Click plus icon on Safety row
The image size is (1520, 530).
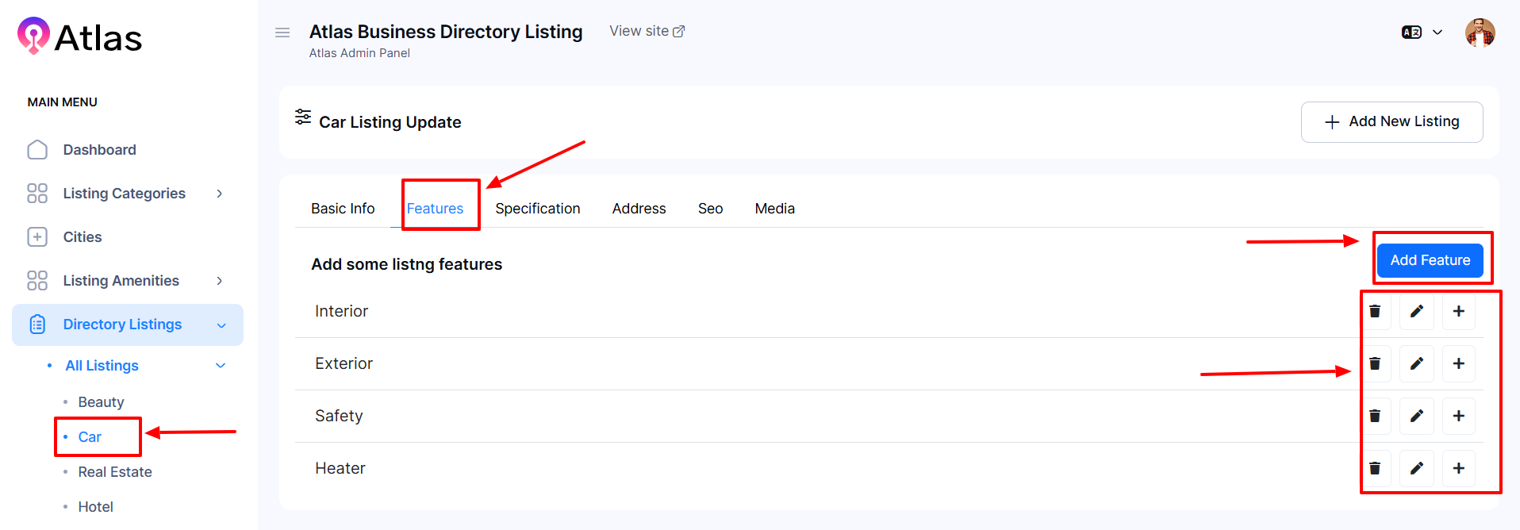click(1458, 416)
